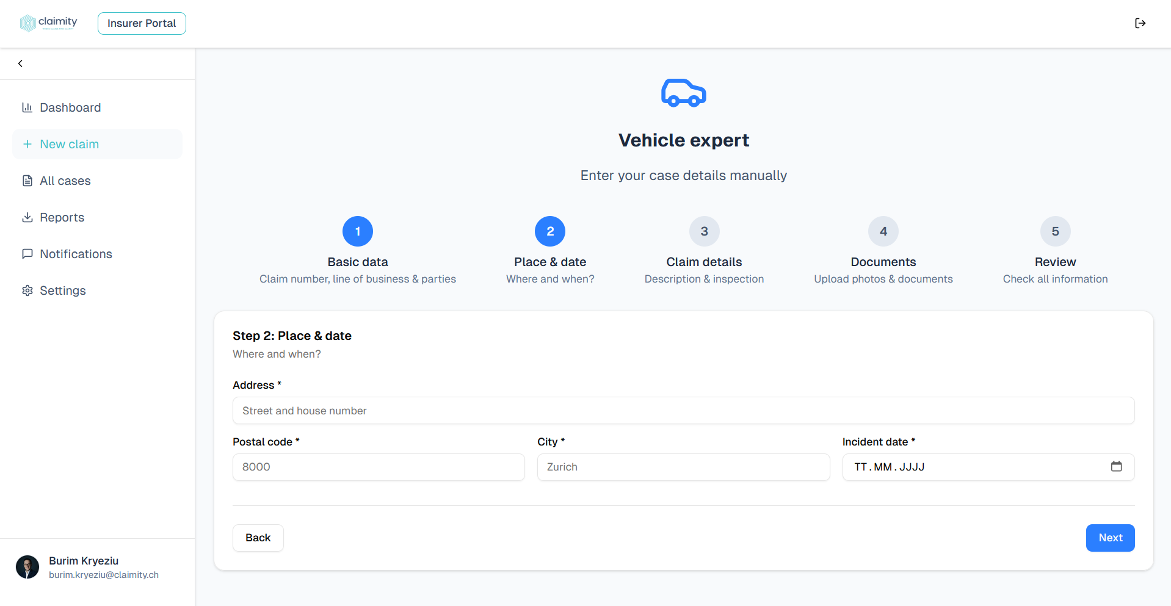Click the blue vehicle icon above Vehicle expert
The image size is (1171, 606).
pos(683,93)
